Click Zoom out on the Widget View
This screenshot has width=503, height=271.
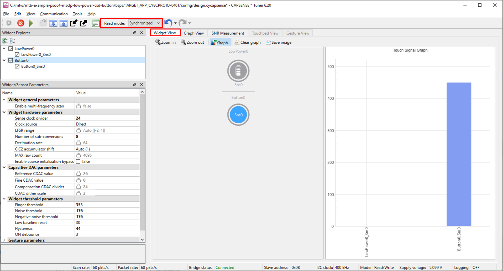coord(192,42)
